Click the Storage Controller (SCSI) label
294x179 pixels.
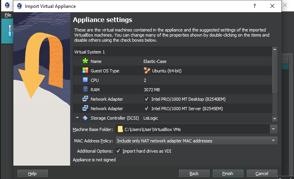tap(115, 118)
